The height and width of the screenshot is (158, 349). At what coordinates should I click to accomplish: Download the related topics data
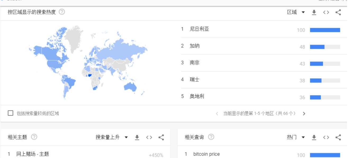(x=137, y=137)
